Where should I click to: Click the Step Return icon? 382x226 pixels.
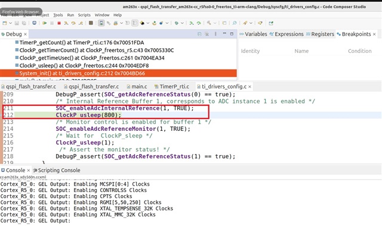pos(81,23)
